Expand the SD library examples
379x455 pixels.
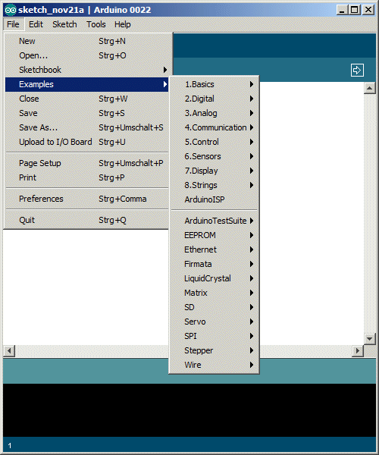(214, 307)
